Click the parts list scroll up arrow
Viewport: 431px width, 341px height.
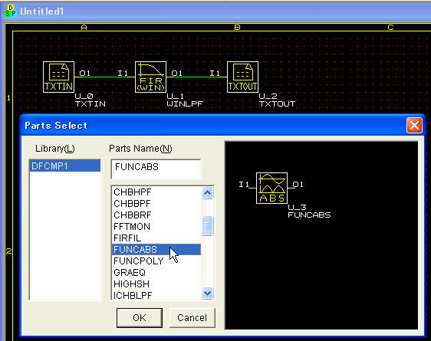208,193
